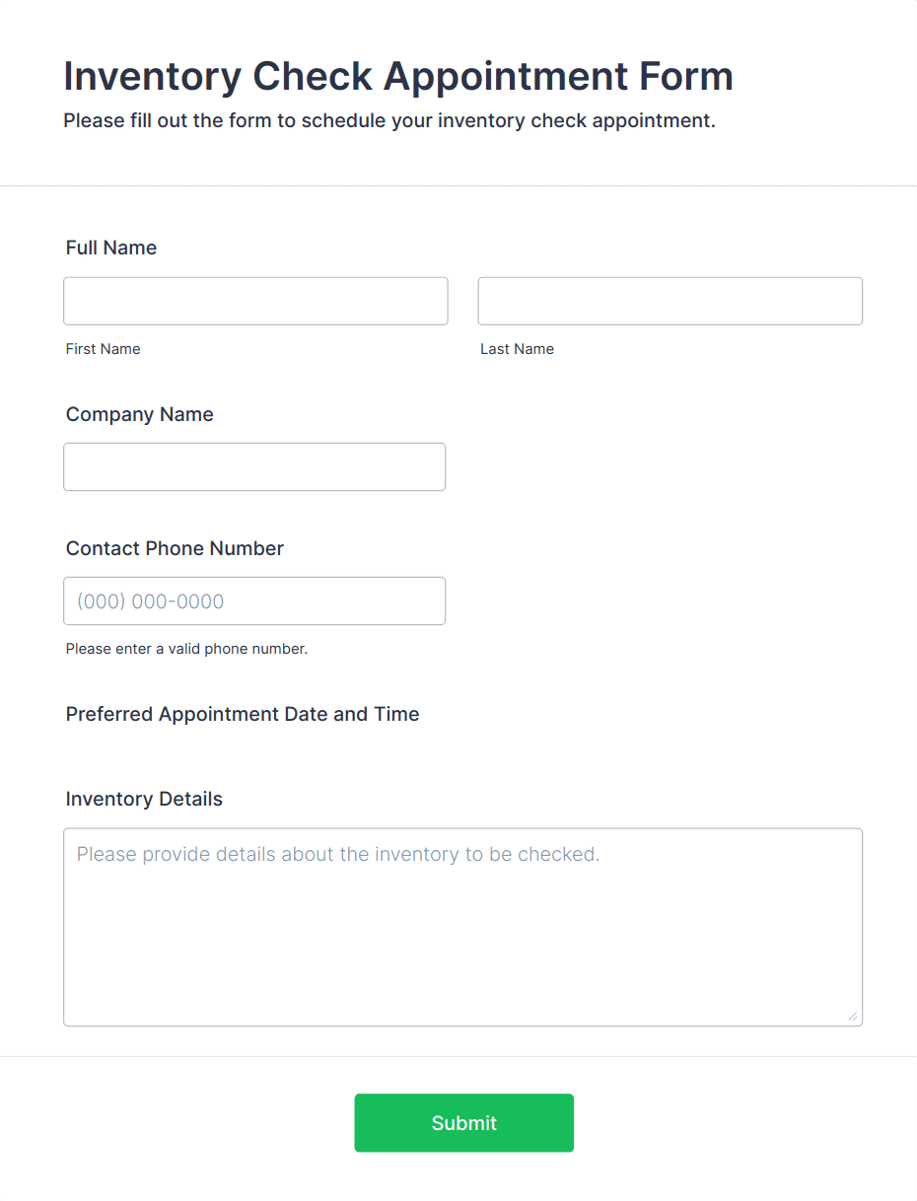Click the form subtitle instruction text
917x1201 pixels.
[389, 121]
